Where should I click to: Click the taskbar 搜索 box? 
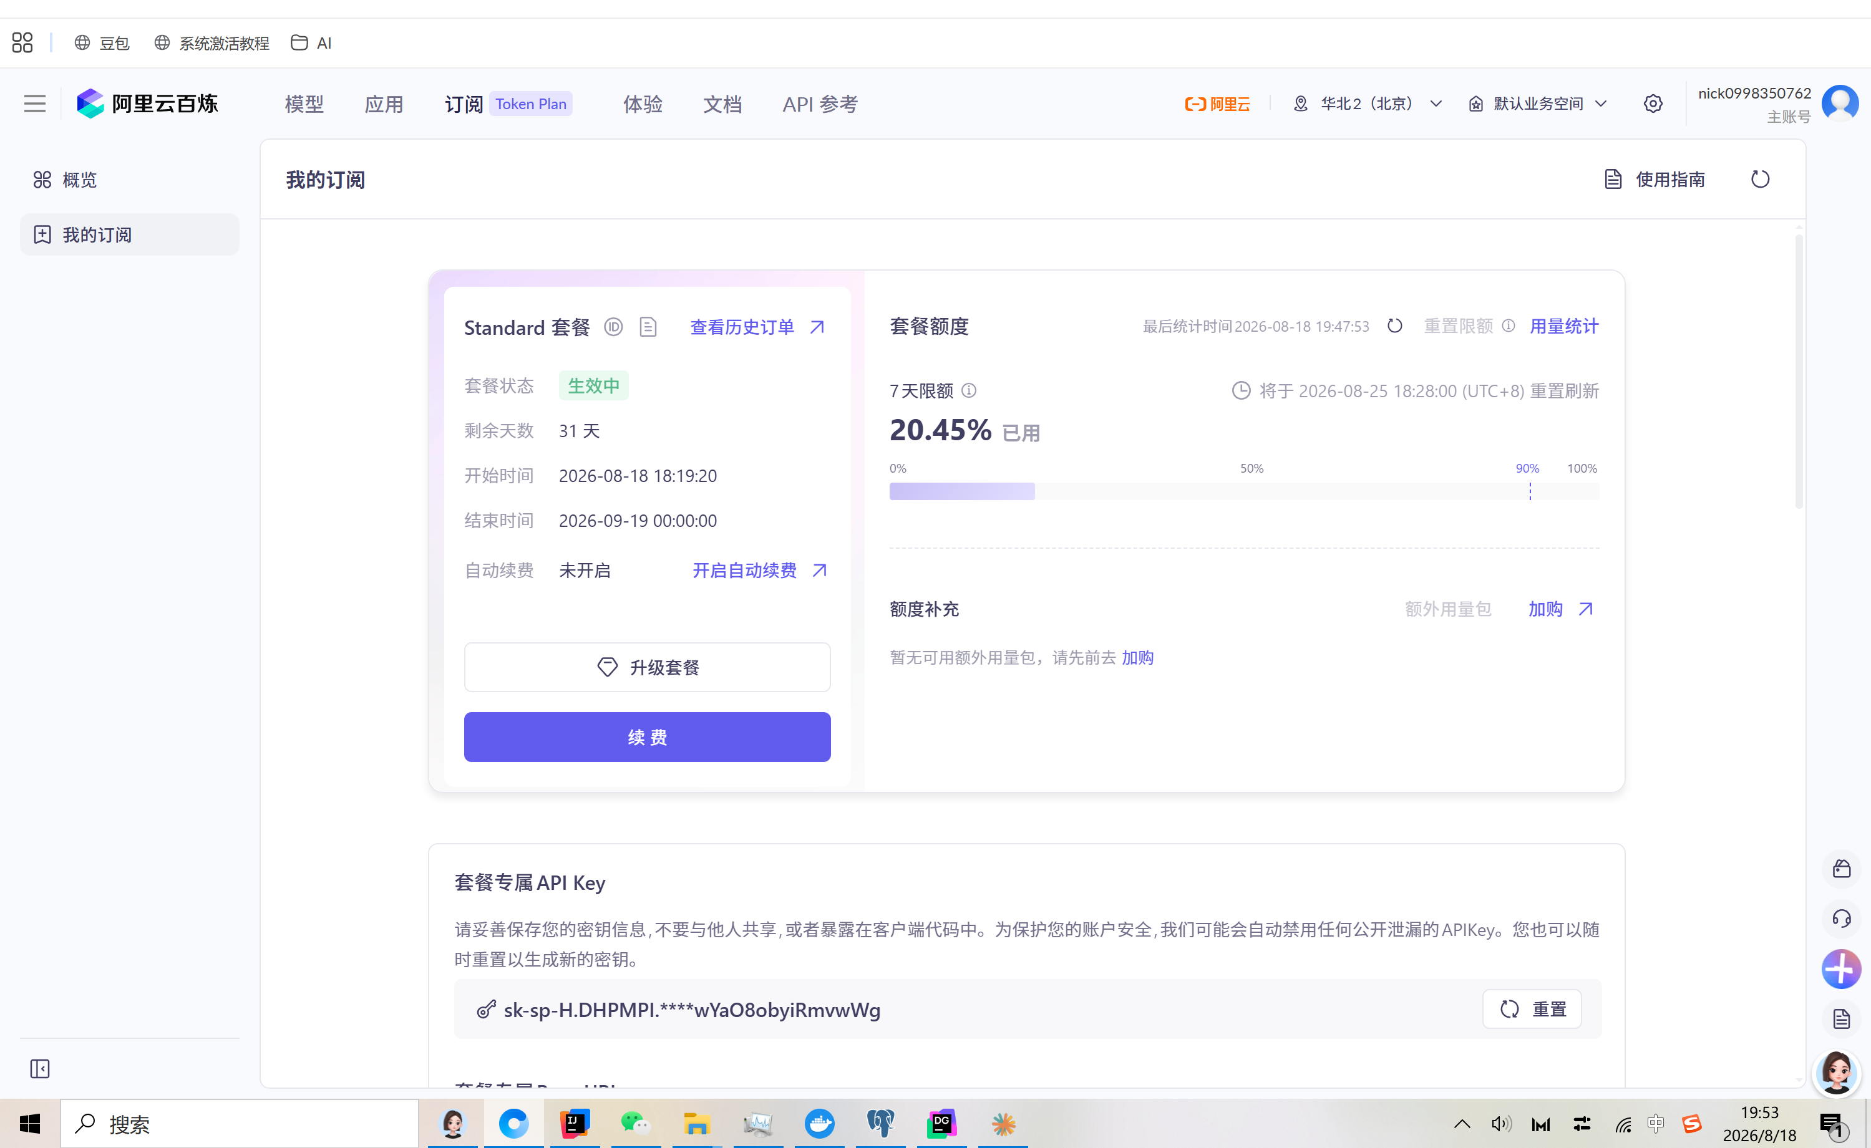[240, 1124]
